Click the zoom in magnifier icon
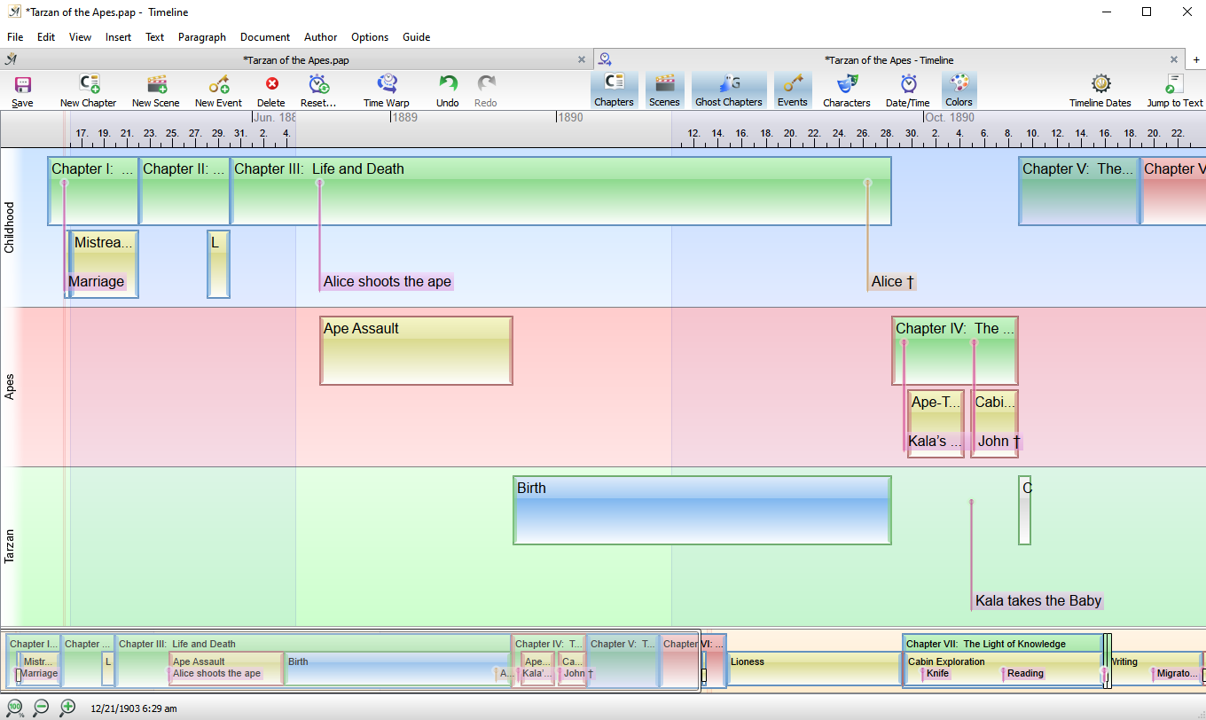The height and width of the screenshot is (720, 1206). 67,708
